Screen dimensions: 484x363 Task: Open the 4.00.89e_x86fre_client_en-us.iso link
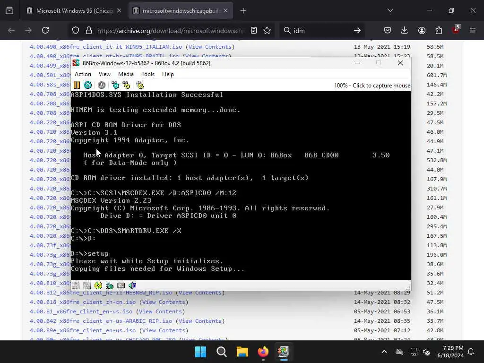83,330
